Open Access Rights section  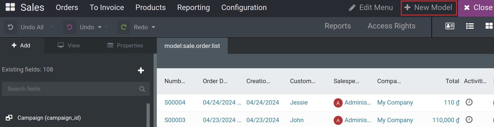click(391, 26)
